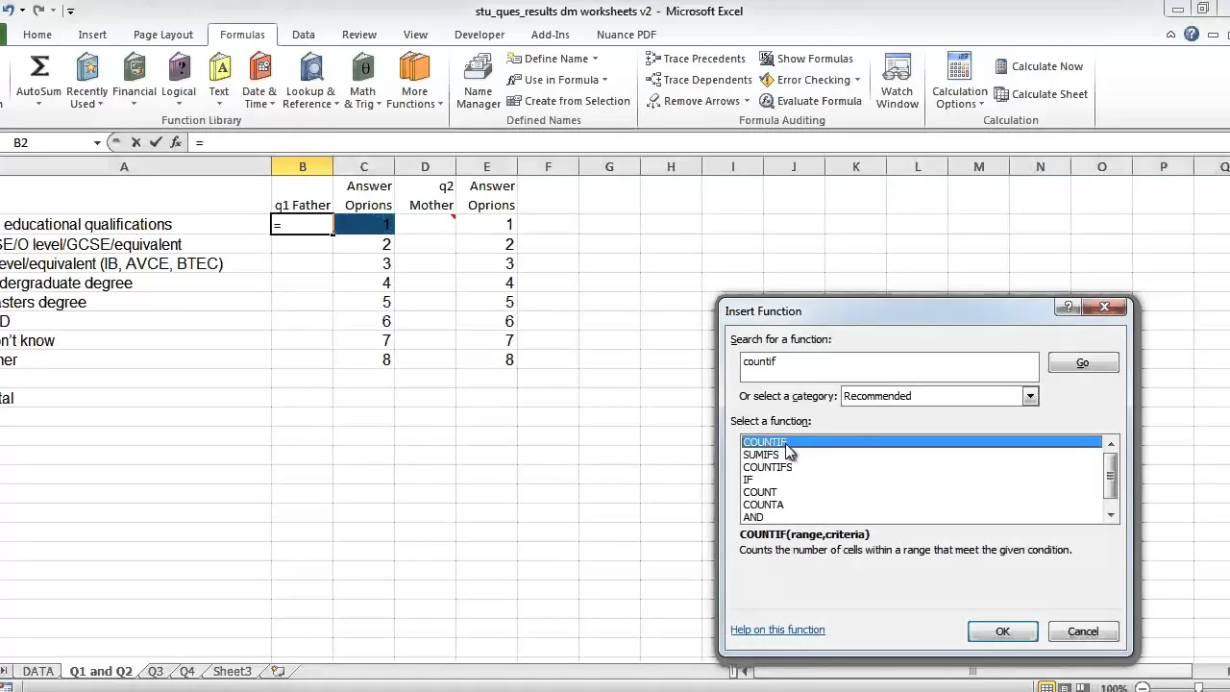Open the Name Manager
The width and height of the screenshot is (1230, 692).
(478, 81)
